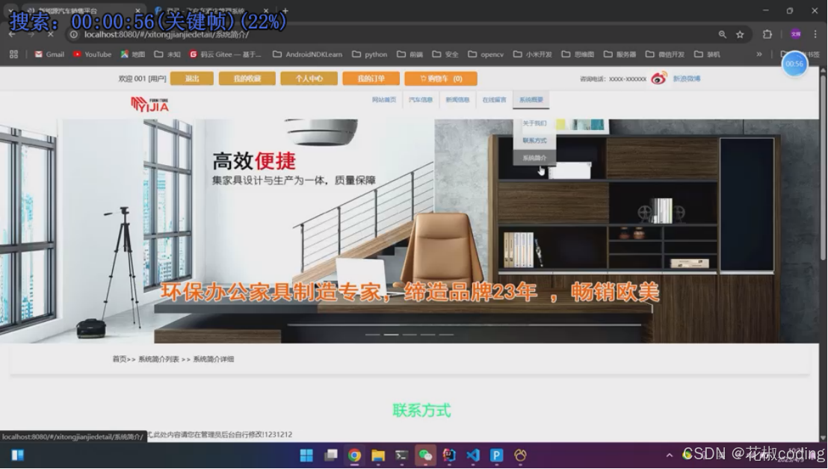Open WeChat from the taskbar
The height and width of the screenshot is (469, 828).
(426, 456)
